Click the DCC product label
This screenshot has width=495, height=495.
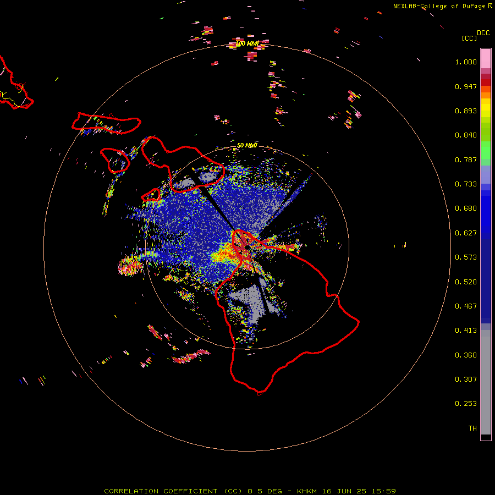click(483, 33)
